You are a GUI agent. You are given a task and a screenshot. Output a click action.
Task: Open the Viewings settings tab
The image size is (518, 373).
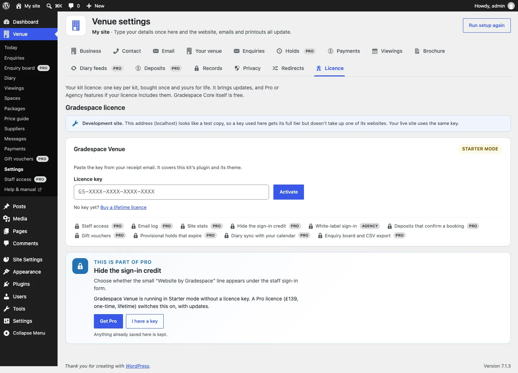coord(387,51)
